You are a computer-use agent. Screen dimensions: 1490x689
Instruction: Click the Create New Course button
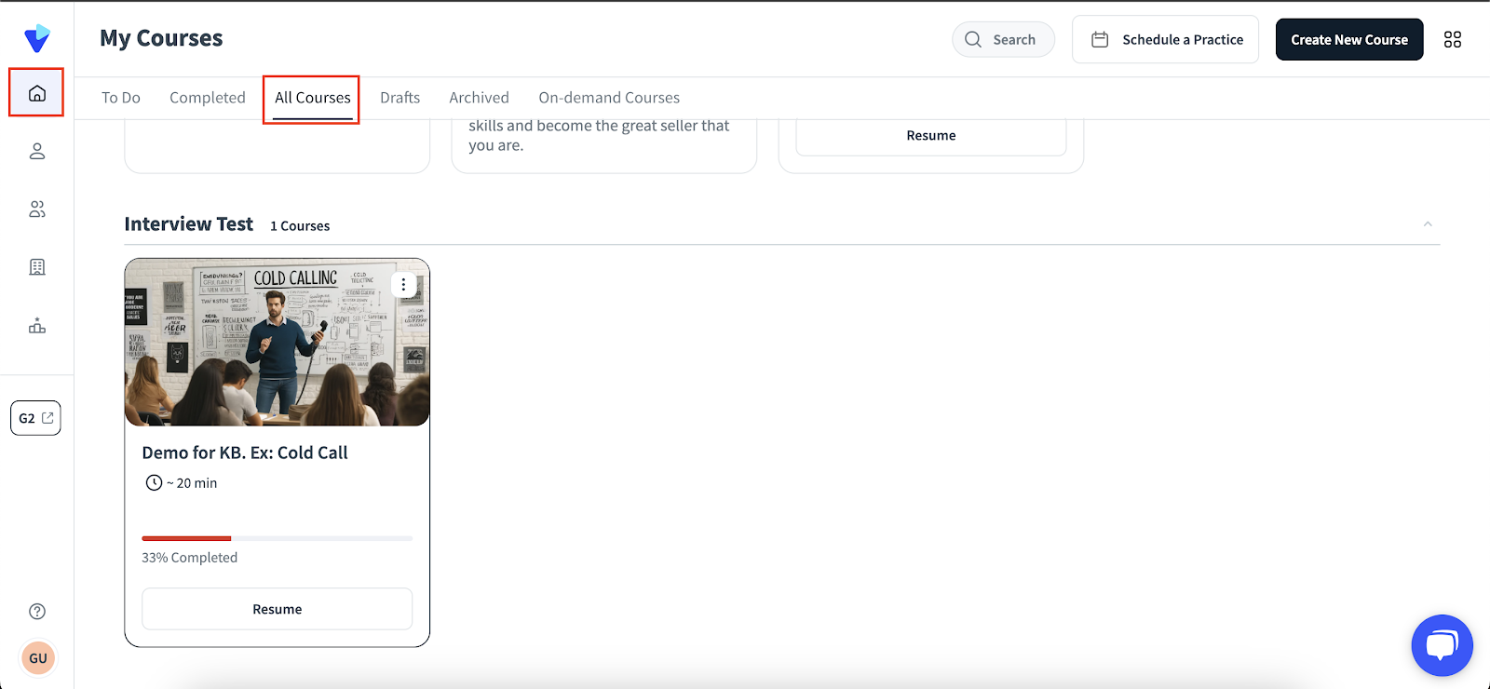1349,40
